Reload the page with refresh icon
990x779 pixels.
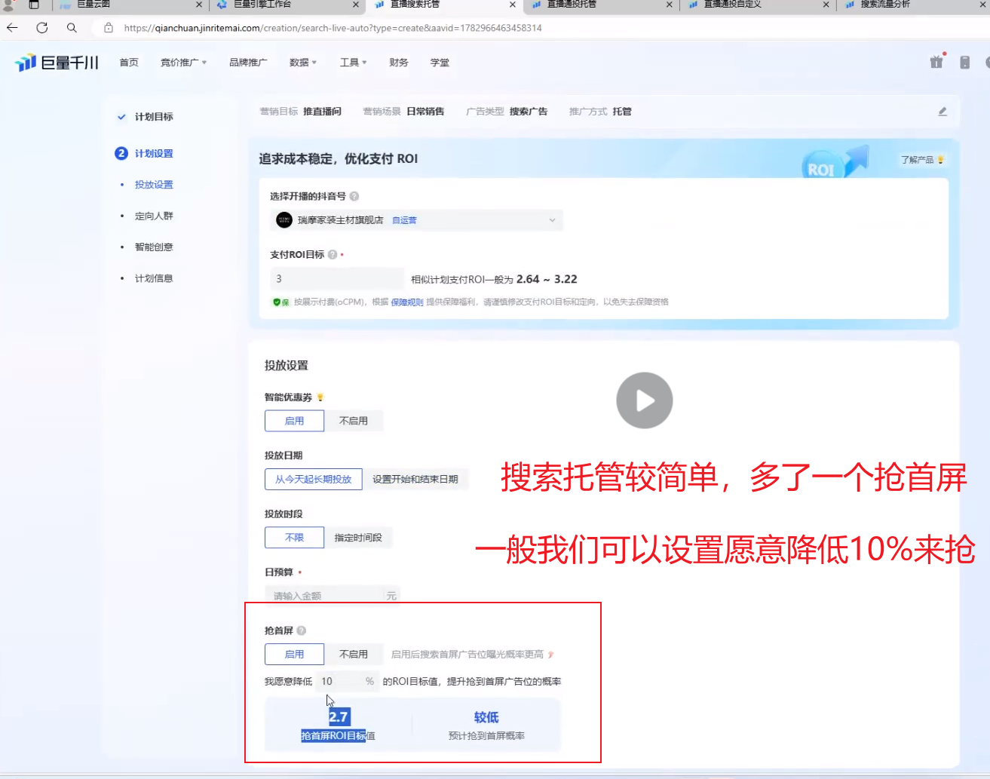click(x=42, y=28)
